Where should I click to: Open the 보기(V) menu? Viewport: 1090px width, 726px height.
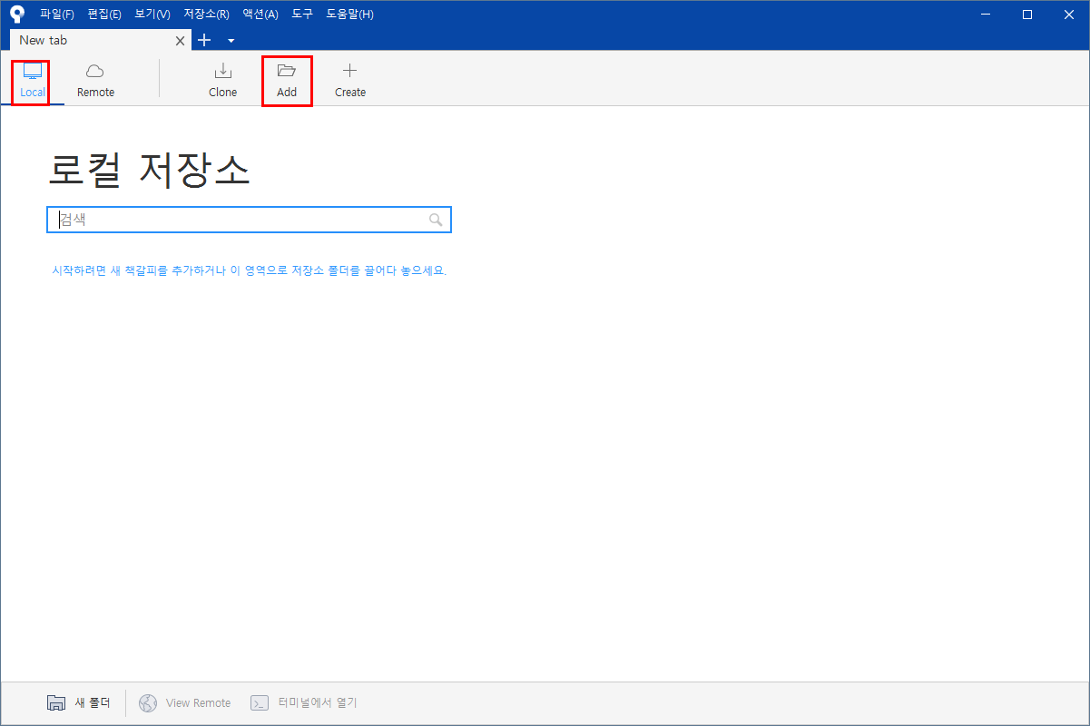coord(152,15)
